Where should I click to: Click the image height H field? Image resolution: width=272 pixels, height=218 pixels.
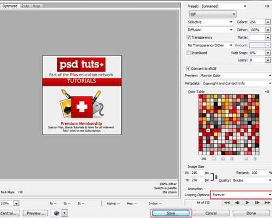tap(197, 180)
